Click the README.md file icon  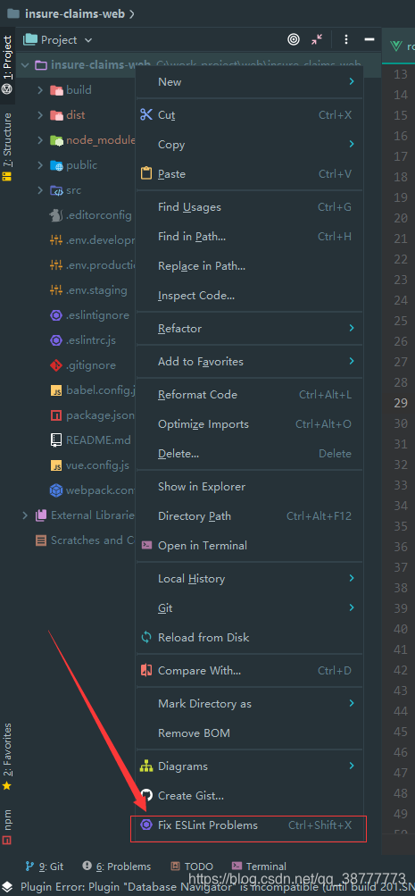click(x=56, y=440)
